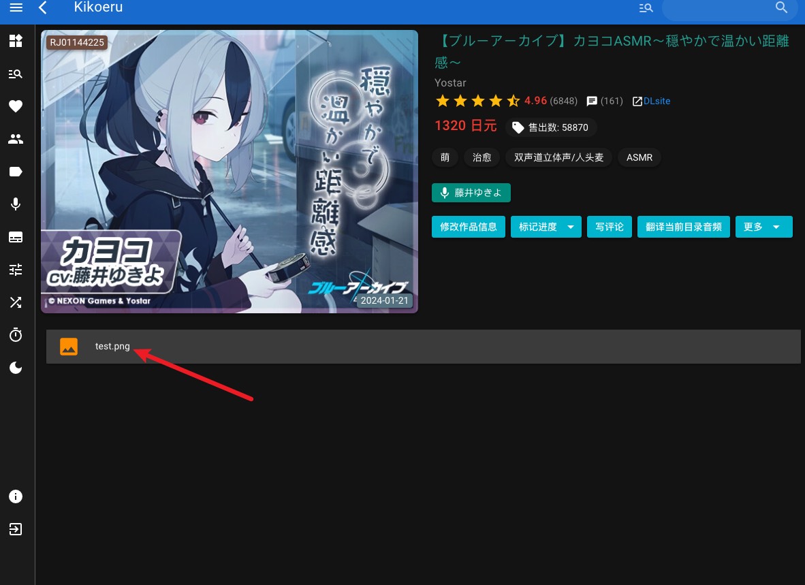Open the voice actors microphone page in sidebar
Screen dimensions: 805x585
pos(16,204)
